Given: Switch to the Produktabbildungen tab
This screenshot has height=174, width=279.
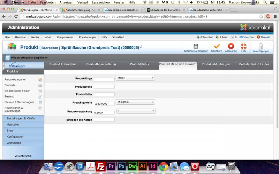Looking at the screenshot, I should tap(216, 64).
